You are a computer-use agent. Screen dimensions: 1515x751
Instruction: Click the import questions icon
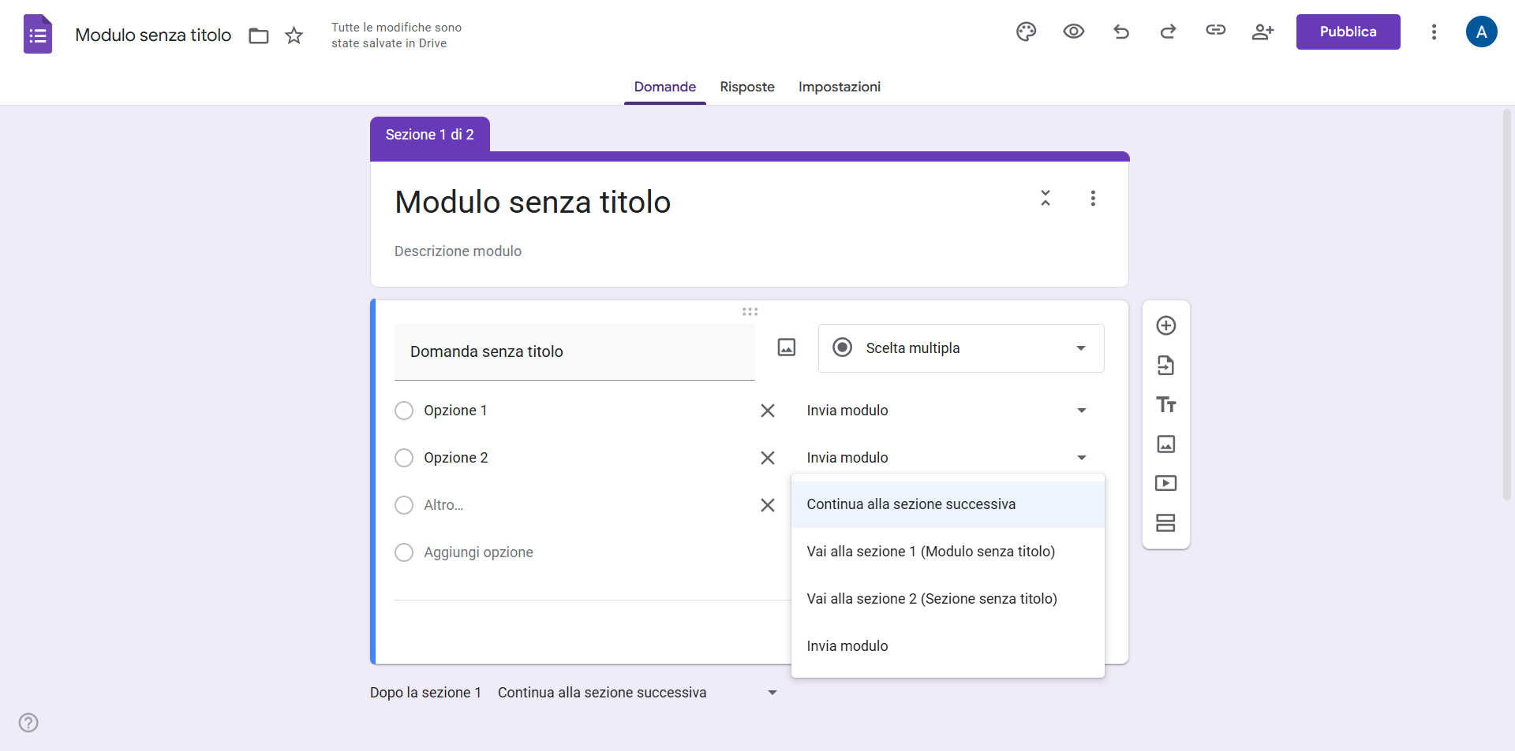(1166, 365)
